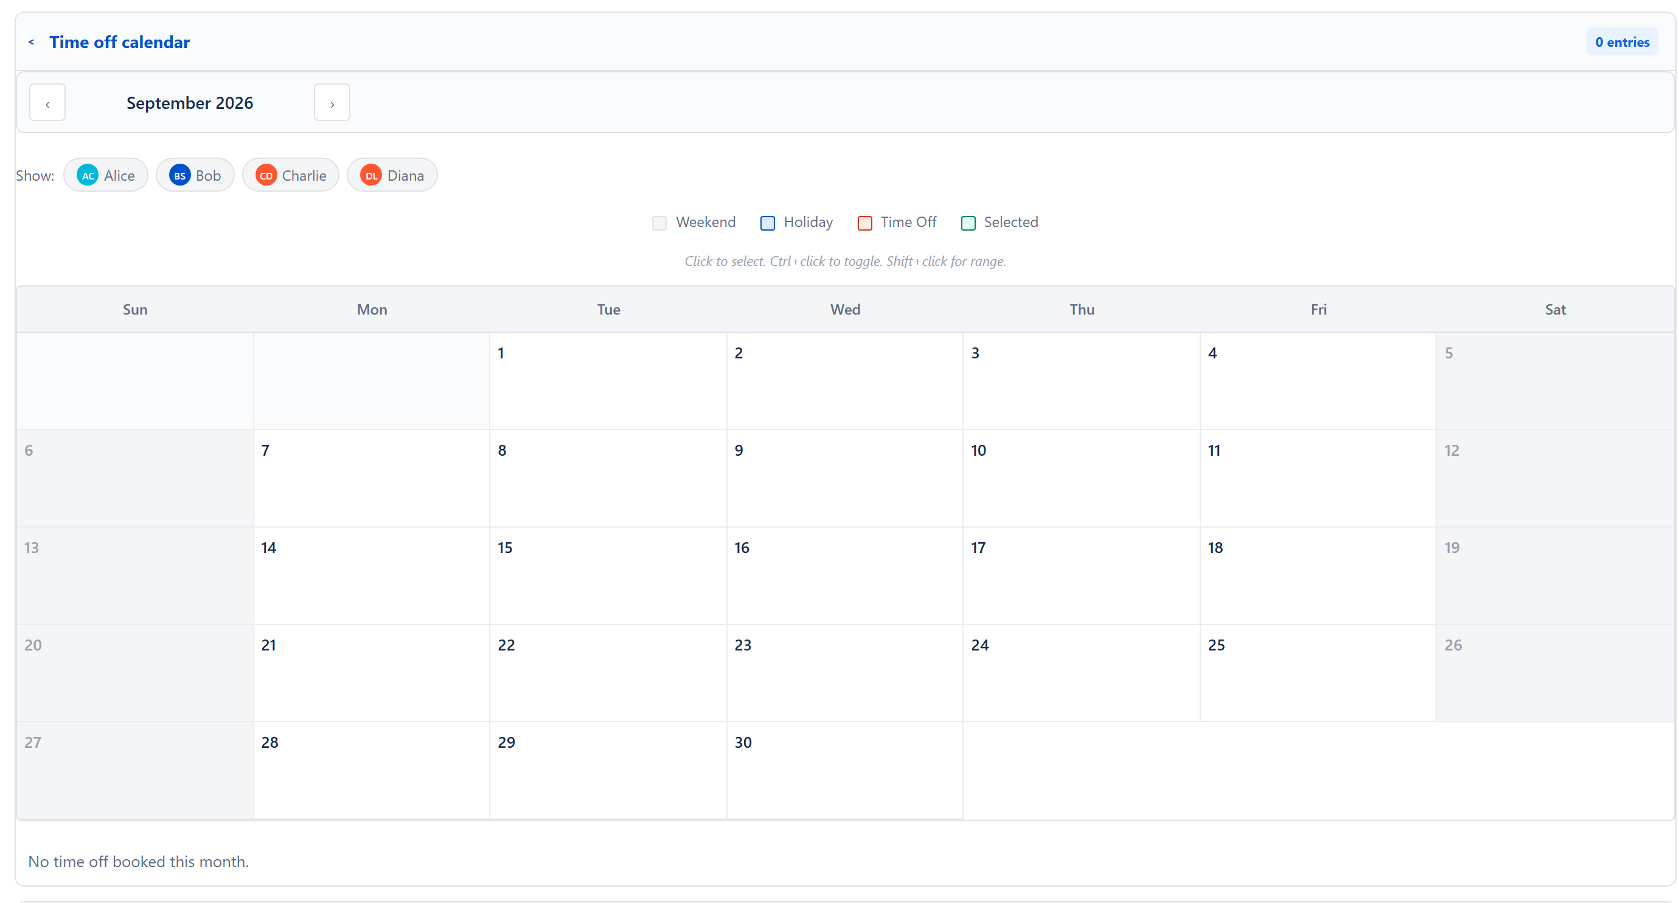Select day 30 in the calendar
The width and height of the screenshot is (1679, 903).
tap(845, 770)
